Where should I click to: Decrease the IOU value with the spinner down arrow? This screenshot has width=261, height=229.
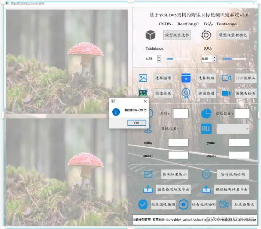click(x=215, y=60)
